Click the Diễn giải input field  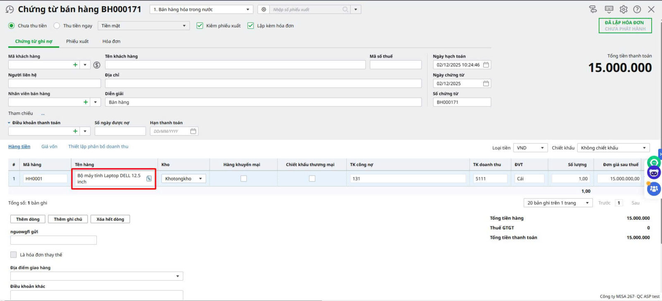point(263,102)
